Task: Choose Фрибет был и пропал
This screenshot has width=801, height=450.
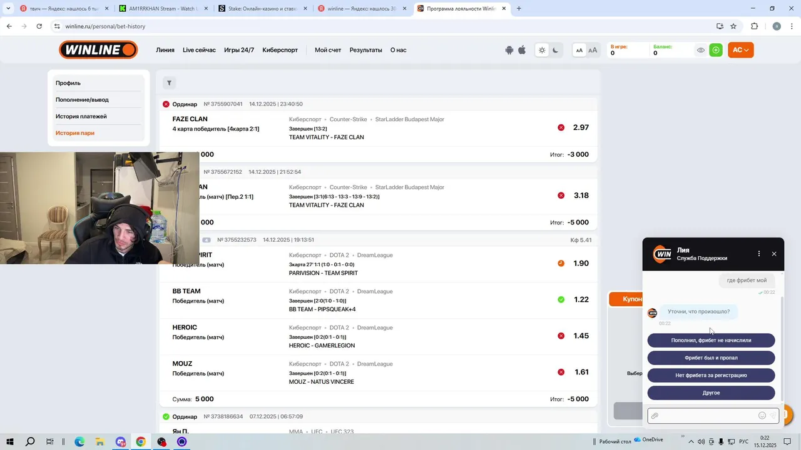Action: (711, 358)
